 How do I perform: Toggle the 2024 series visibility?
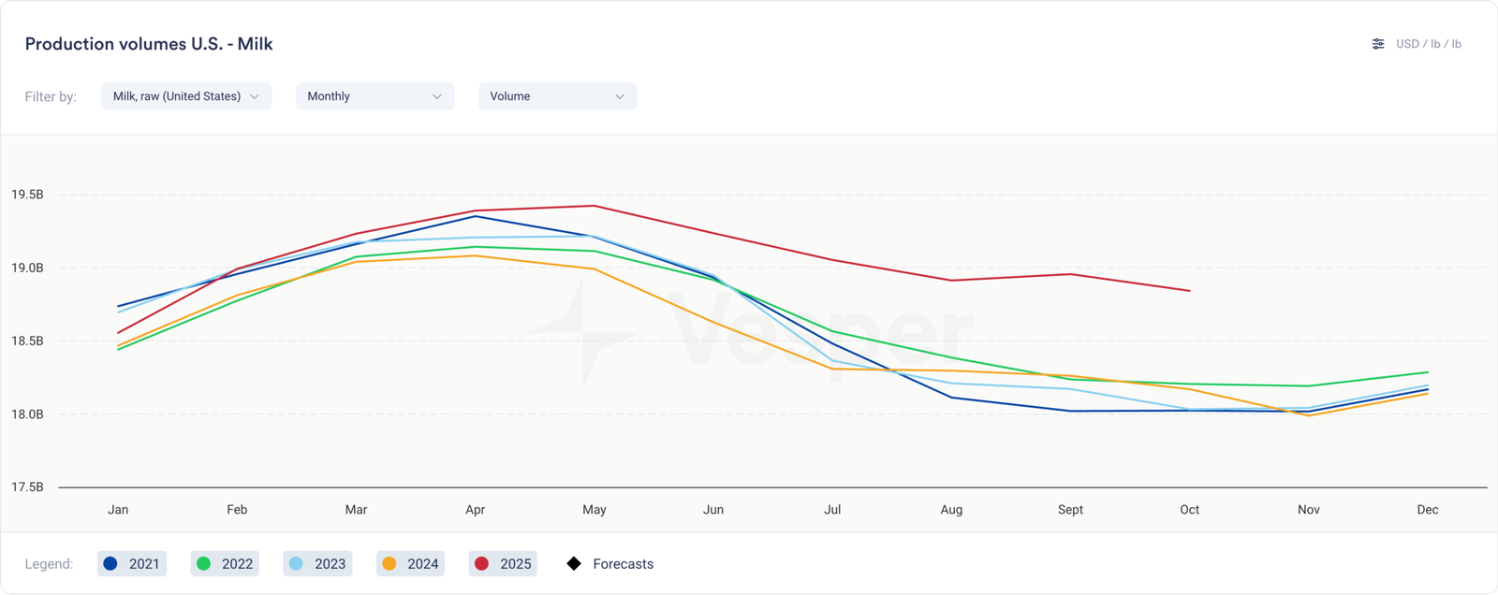pyautogui.click(x=411, y=563)
